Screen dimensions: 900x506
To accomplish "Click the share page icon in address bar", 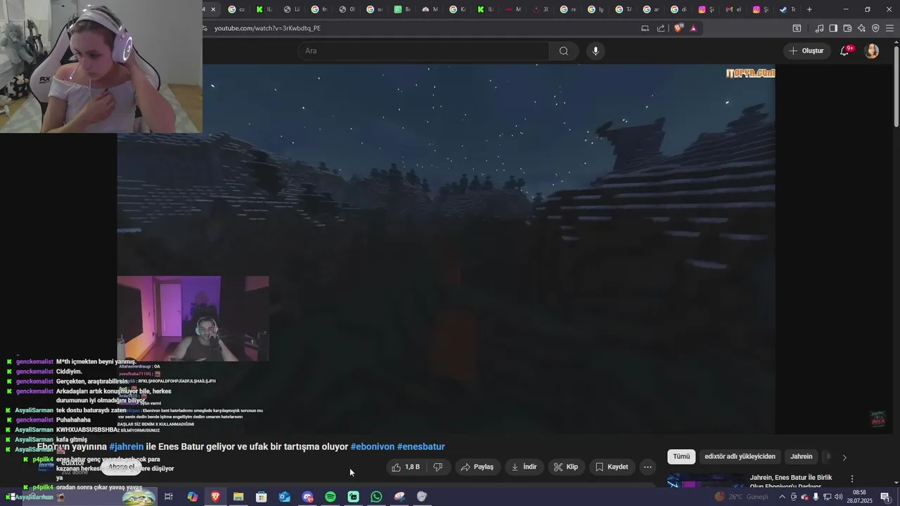I will coord(661,28).
